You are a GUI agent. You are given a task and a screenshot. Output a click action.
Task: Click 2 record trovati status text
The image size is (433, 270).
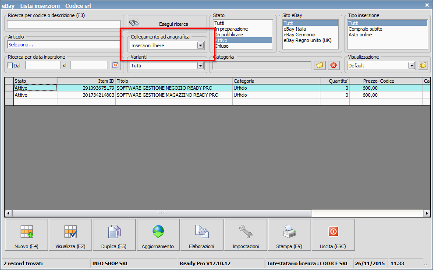tap(23, 263)
